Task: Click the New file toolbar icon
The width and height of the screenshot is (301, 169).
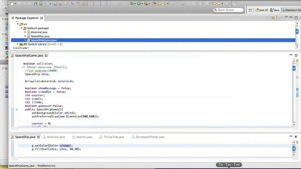Action: [x=12, y=4]
